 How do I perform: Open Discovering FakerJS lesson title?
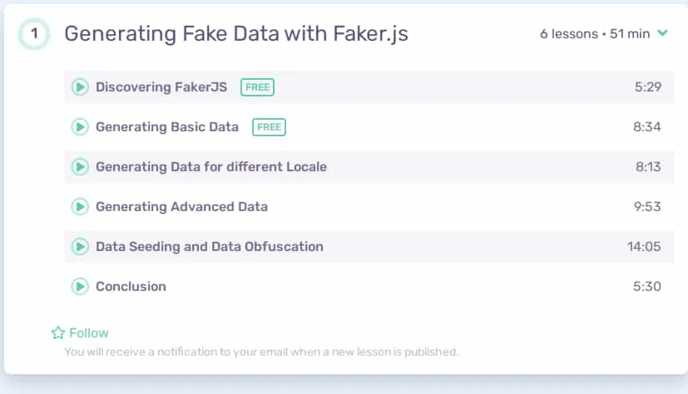161,86
